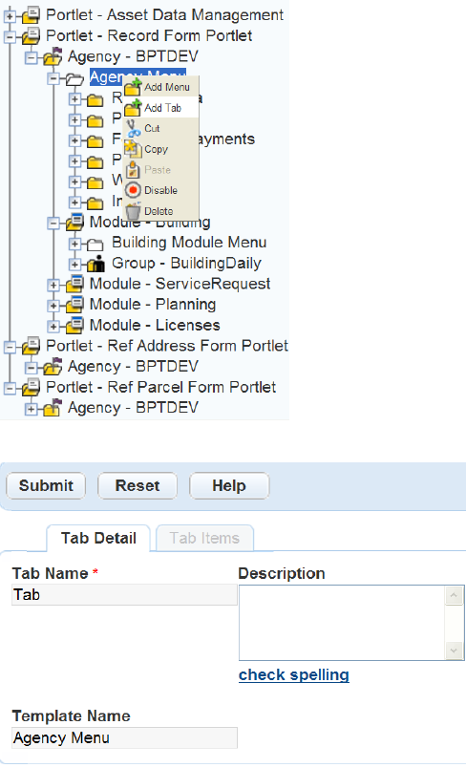The image size is (466, 768).
Task: Click the Module - Planning folder icon
Action: [74, 305]
